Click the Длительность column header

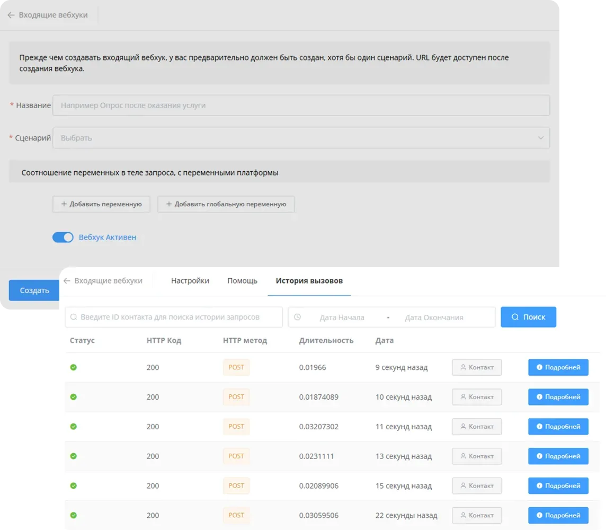(x=326, y=340)
